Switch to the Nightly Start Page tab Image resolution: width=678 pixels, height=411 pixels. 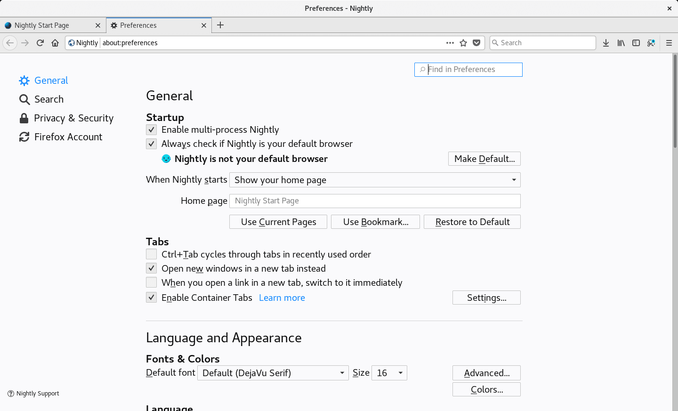tap(53, 25)
